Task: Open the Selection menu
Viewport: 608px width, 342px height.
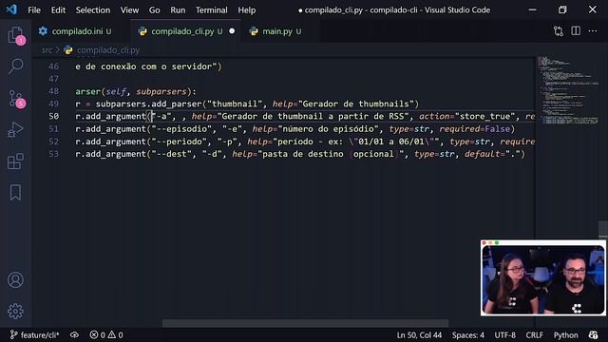Action: (x=93, y=10)
